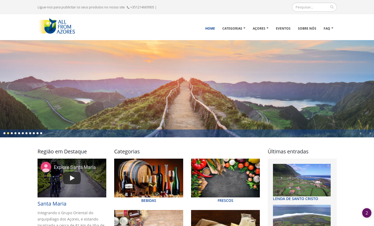Image resolution: width=374 pixels, height=226 pixels.
Task: Expand the Categorias dropdown menu
Action: (x=234, y=28)
